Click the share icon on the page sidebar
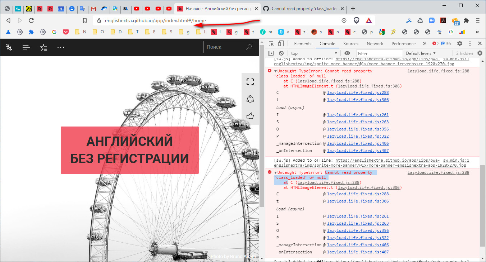 pos(250,99)
